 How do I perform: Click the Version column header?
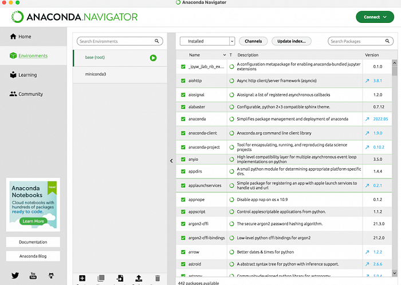tap(372, 55)
